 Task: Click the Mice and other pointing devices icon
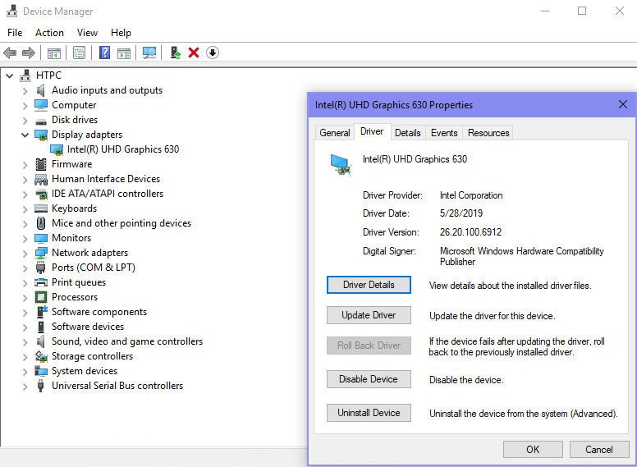click(40, 223)
